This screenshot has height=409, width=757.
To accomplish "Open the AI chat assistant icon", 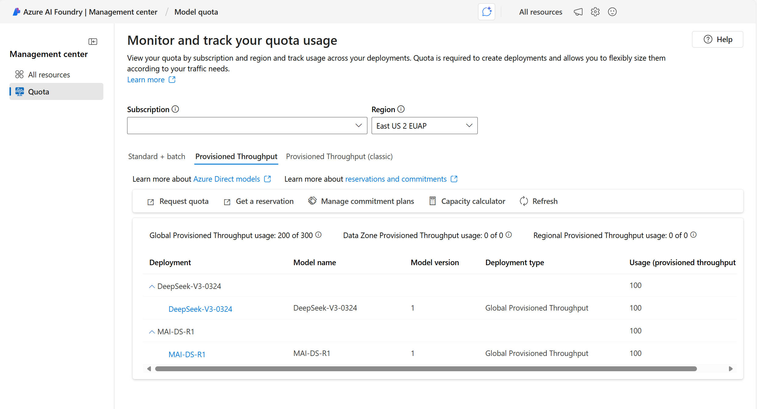I will click(486, 12).
